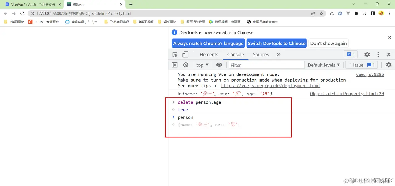The width and height of the screenshot is (395, 186).
Task: Open the media control playlist icon
Action: click(x=364, y=13)
